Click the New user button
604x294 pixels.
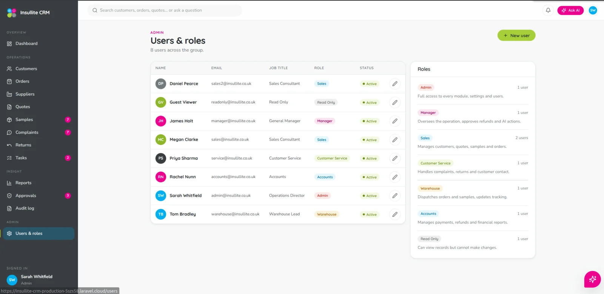[516, 35]
